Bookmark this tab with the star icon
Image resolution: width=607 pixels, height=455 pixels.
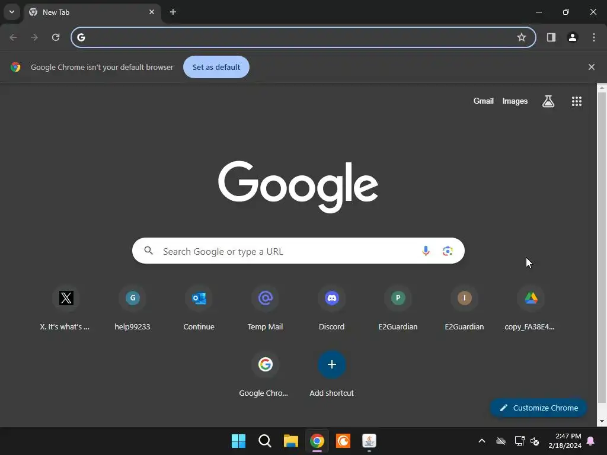pos(522,37)
